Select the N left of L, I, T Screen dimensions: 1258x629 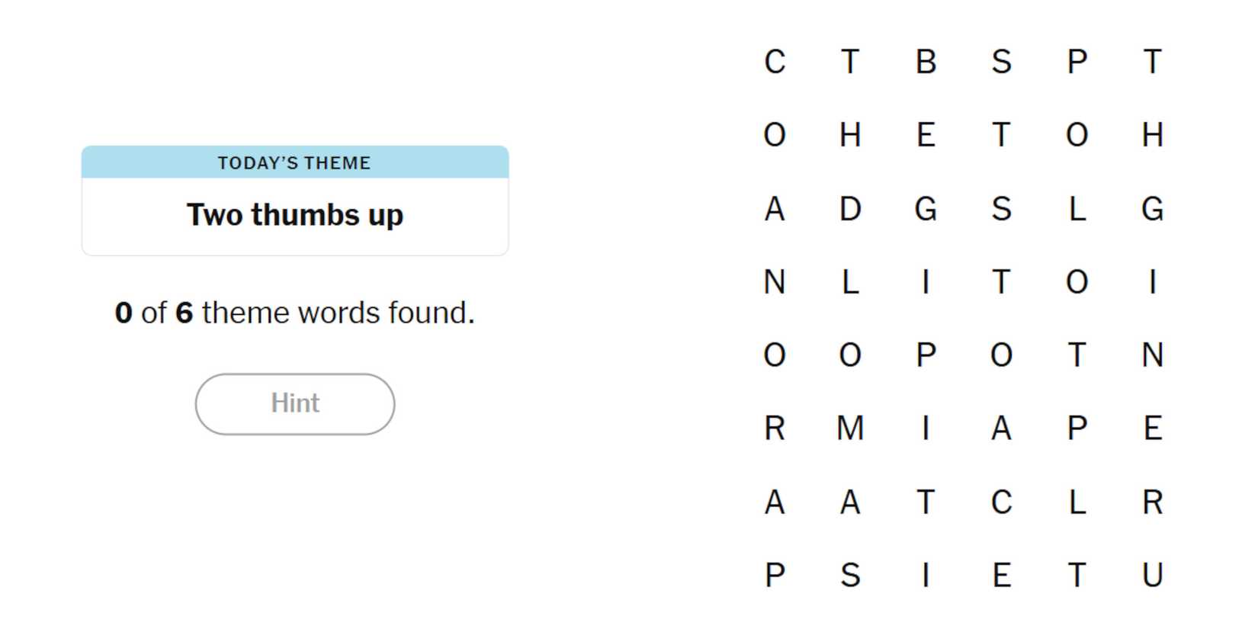tap(775, 282)
